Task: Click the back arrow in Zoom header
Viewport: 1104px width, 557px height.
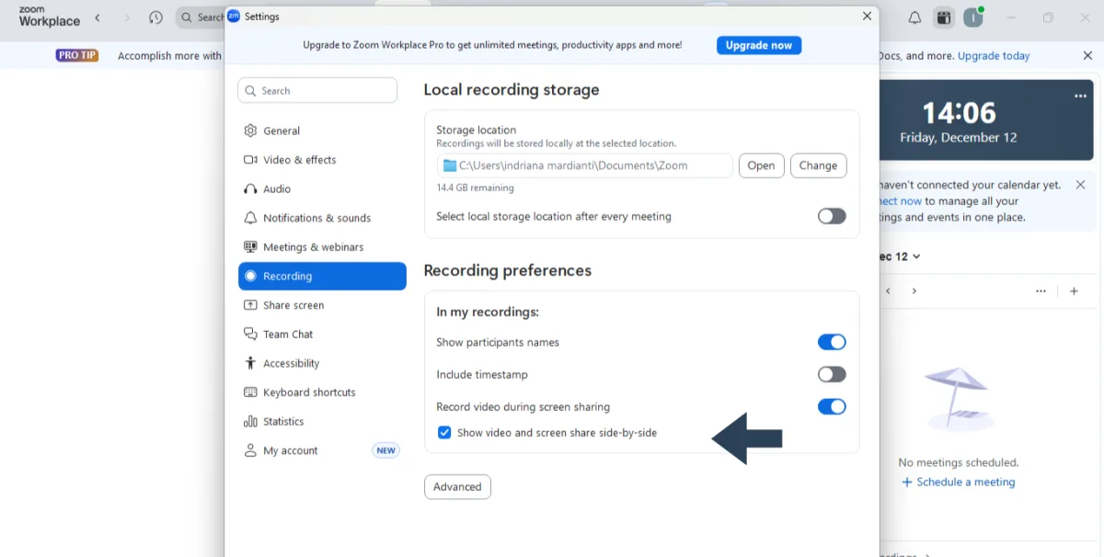Action: point(98,17)
